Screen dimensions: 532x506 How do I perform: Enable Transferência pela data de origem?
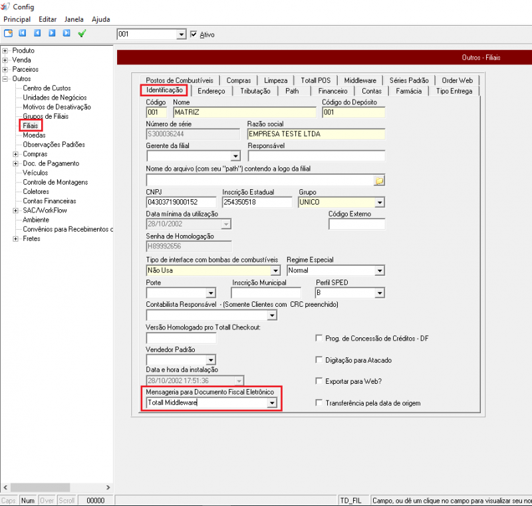(x=319, y=403)
